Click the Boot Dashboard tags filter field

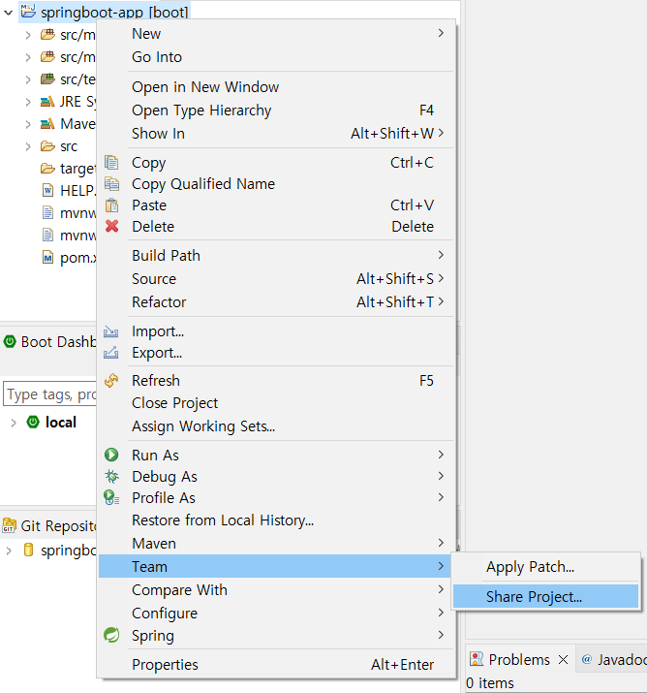point(49,394)
